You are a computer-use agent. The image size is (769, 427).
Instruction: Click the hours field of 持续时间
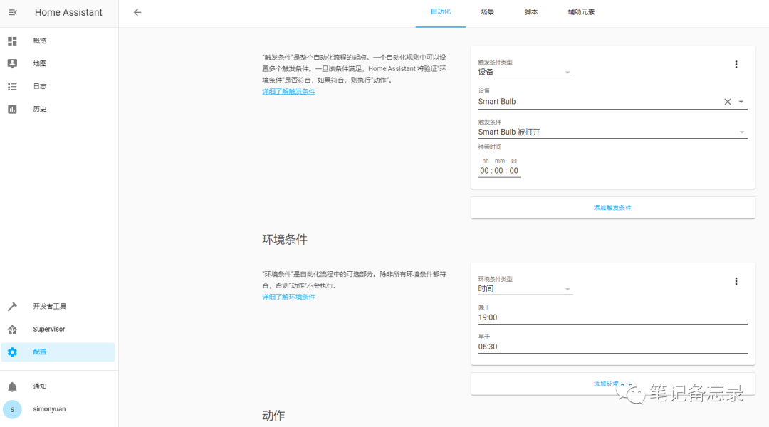484,171
